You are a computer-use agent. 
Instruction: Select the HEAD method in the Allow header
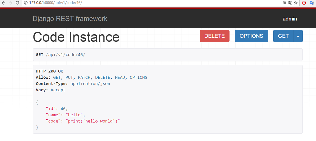(120, 77)
